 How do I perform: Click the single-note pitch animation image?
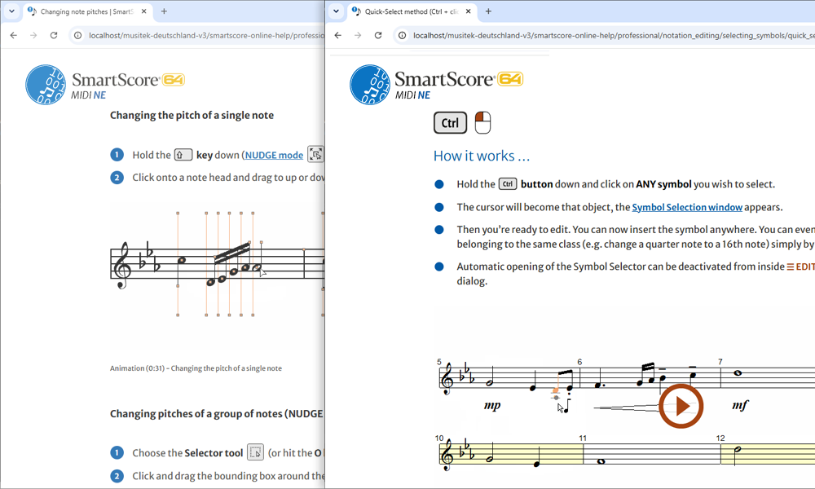coord(218,265)
